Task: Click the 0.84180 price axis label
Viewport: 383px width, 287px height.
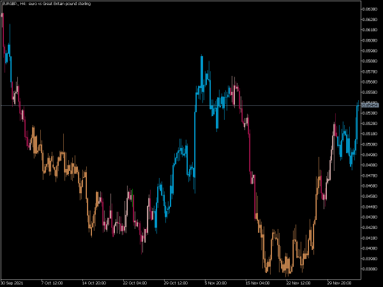Action: (x=370, y=238)
